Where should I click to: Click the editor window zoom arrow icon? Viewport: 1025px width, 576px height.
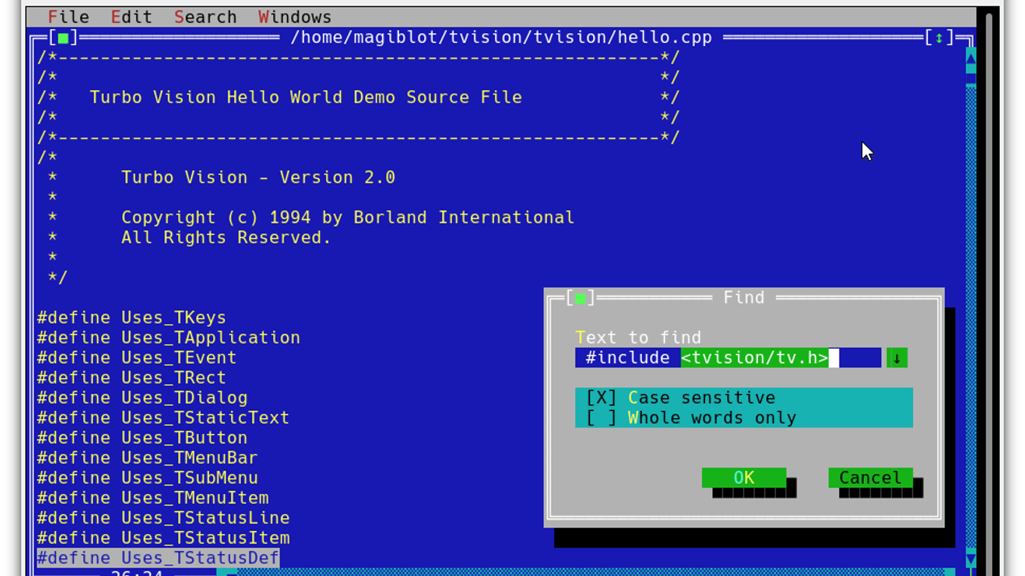coord(939,38)
